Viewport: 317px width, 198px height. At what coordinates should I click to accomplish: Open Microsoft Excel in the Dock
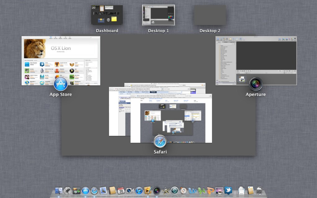[201, 191]
